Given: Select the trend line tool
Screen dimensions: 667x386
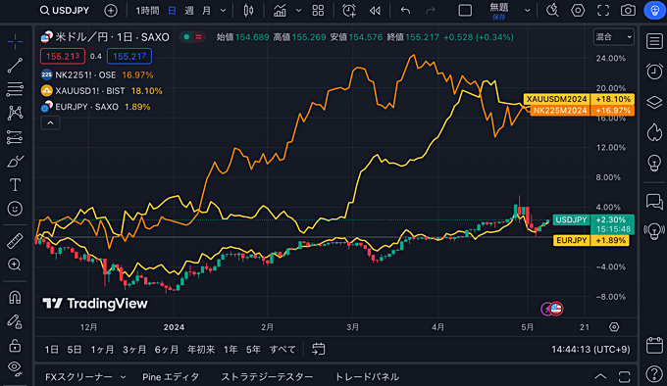Looking at the screenshot, I should tap(15, 66).
